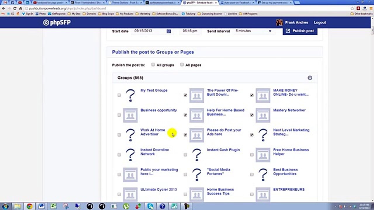
Task: Tick the Instant Cash Plugin checkbox
Action: (185, 155)
